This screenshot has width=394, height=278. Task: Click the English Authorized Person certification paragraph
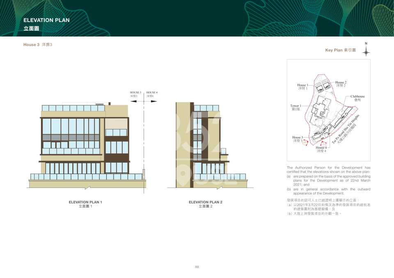click(328, 181)
